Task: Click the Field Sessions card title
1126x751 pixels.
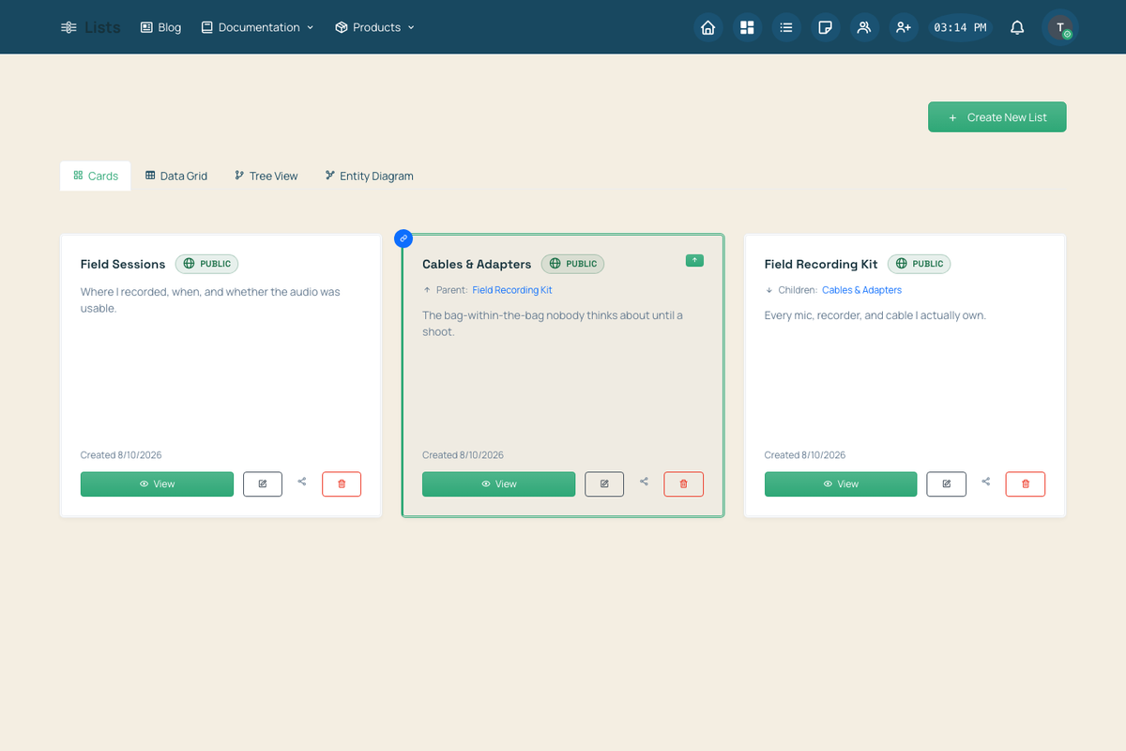Action: click(123, 264)
